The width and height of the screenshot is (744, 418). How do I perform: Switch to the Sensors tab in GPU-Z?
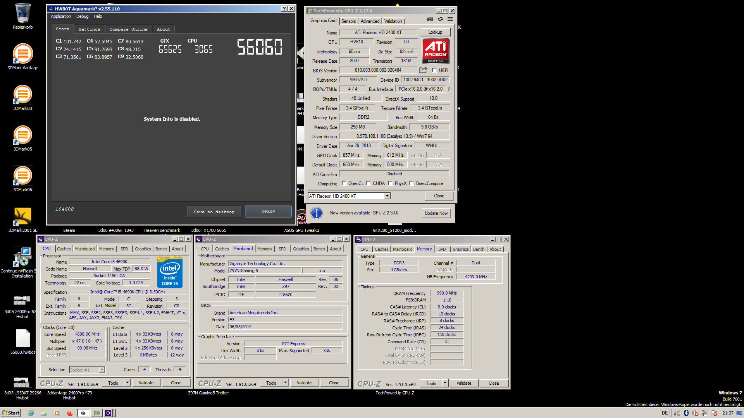point(348,21)
